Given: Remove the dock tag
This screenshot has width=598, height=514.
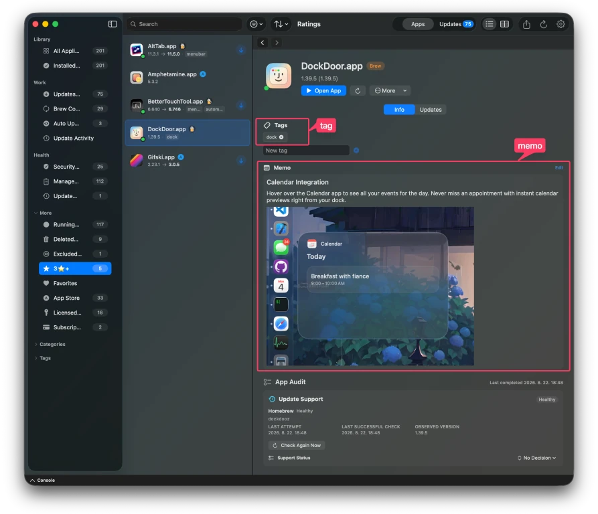Looking at the screenshot, I should (x=281, y=137).
